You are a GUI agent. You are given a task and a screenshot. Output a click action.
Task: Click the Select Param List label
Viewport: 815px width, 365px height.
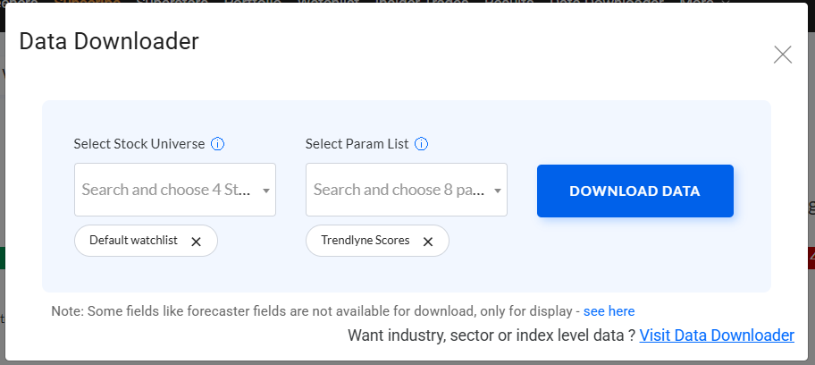(x=357, y=143)
